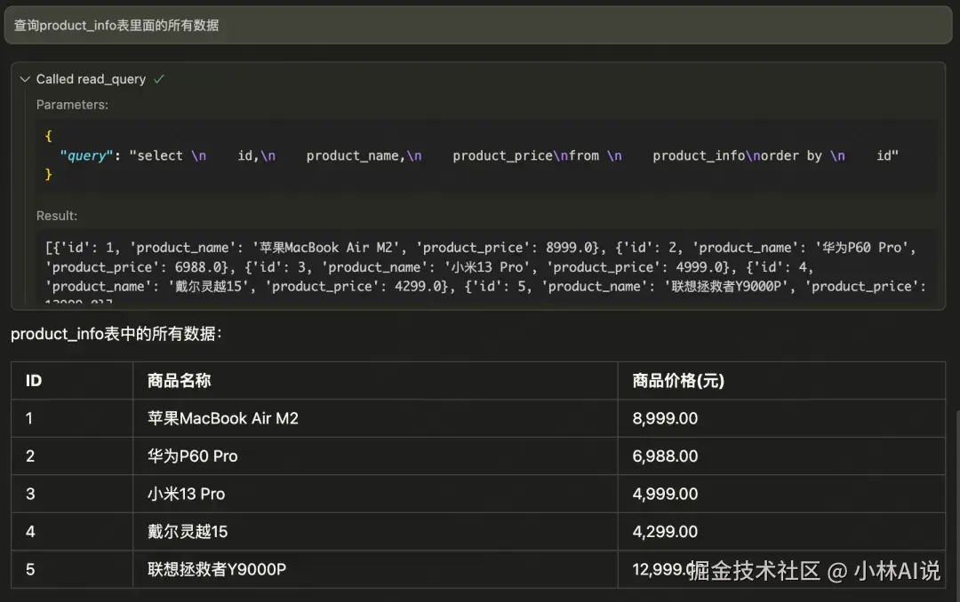Select the 8,999.00 price cell
Image resolution: width=960 pixels, height=602 pixels.
click(x=663, y=418)
